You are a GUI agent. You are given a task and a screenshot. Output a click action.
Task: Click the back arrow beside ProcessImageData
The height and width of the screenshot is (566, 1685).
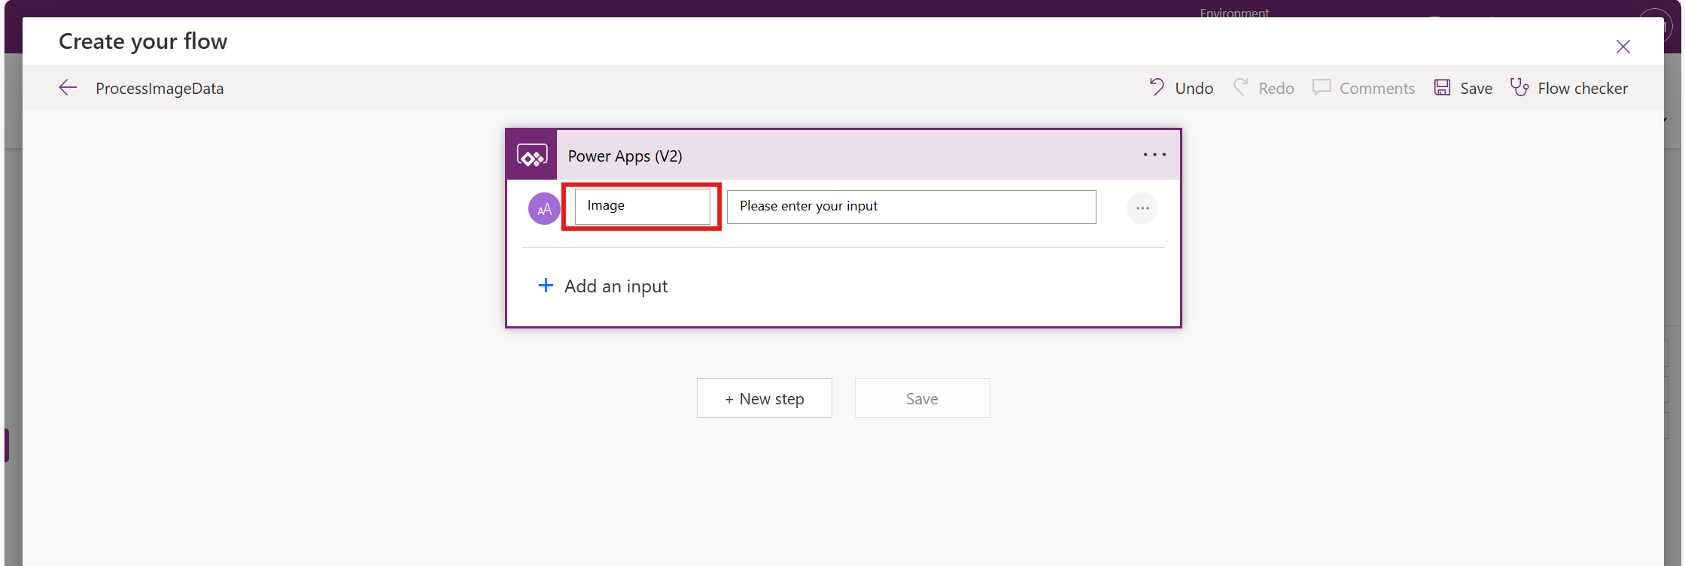pos(68,88)
